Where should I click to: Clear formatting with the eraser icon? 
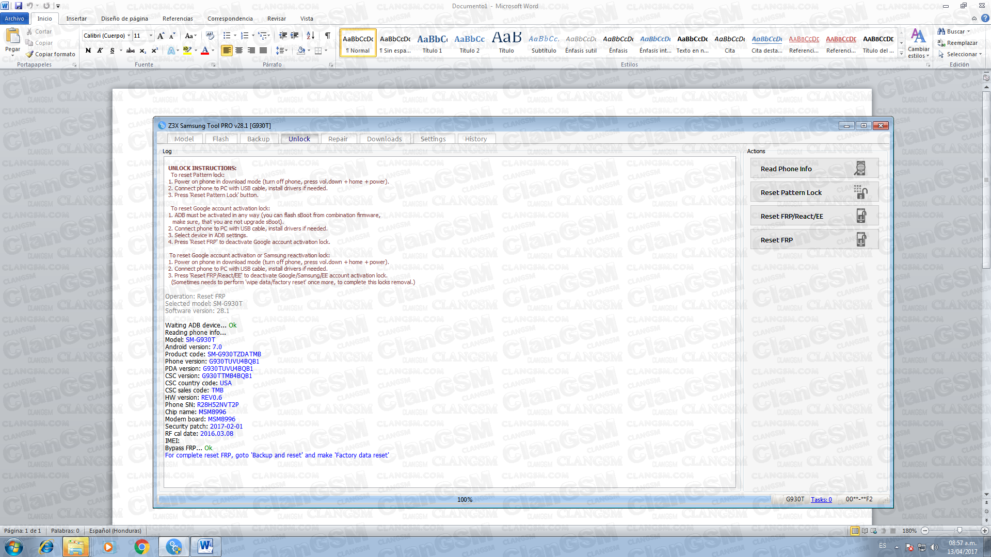coord(210,36)
